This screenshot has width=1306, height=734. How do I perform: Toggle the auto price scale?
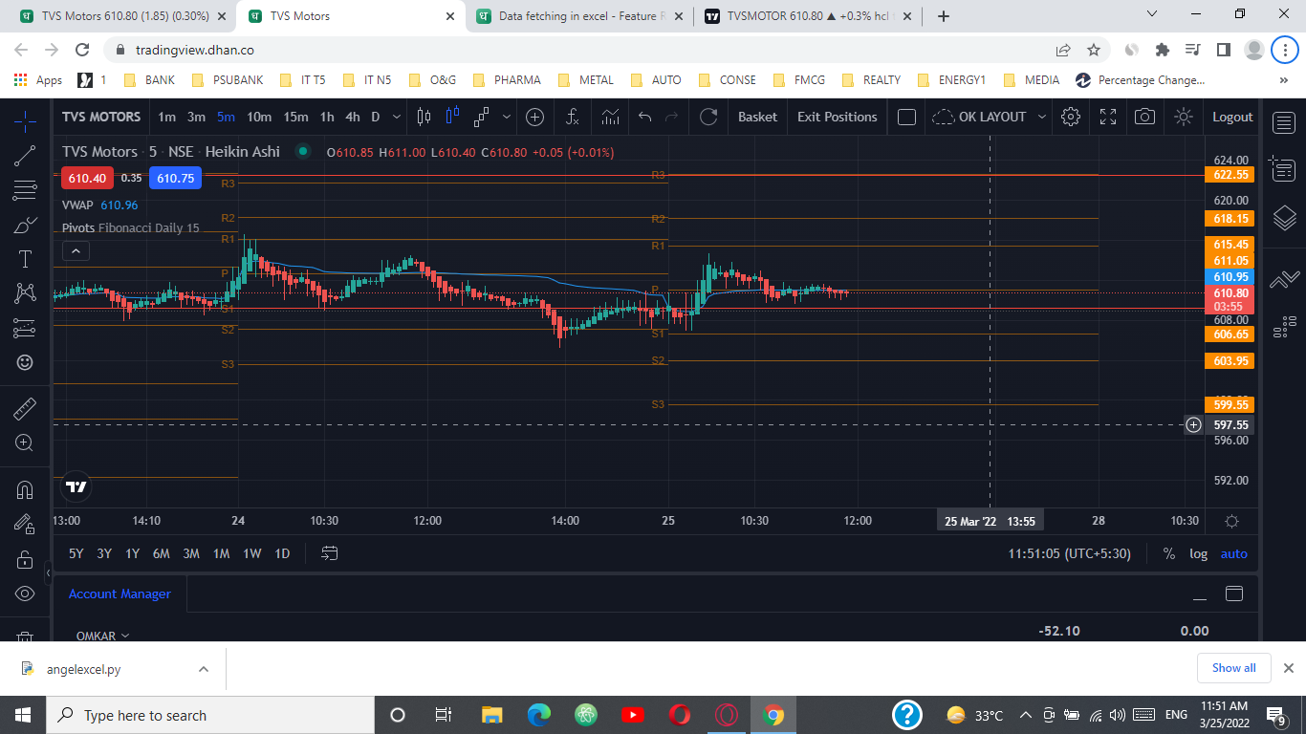click(1233, 553)
